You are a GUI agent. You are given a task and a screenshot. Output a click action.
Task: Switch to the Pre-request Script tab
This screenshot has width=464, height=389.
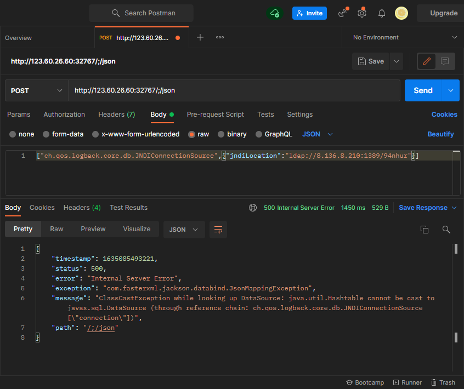pyautogui.click(x=215, y=115)
